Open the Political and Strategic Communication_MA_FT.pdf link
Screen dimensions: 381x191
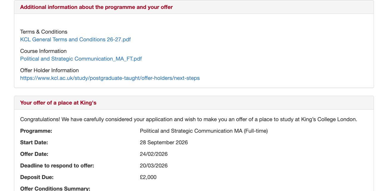click(x=81, y=59)
